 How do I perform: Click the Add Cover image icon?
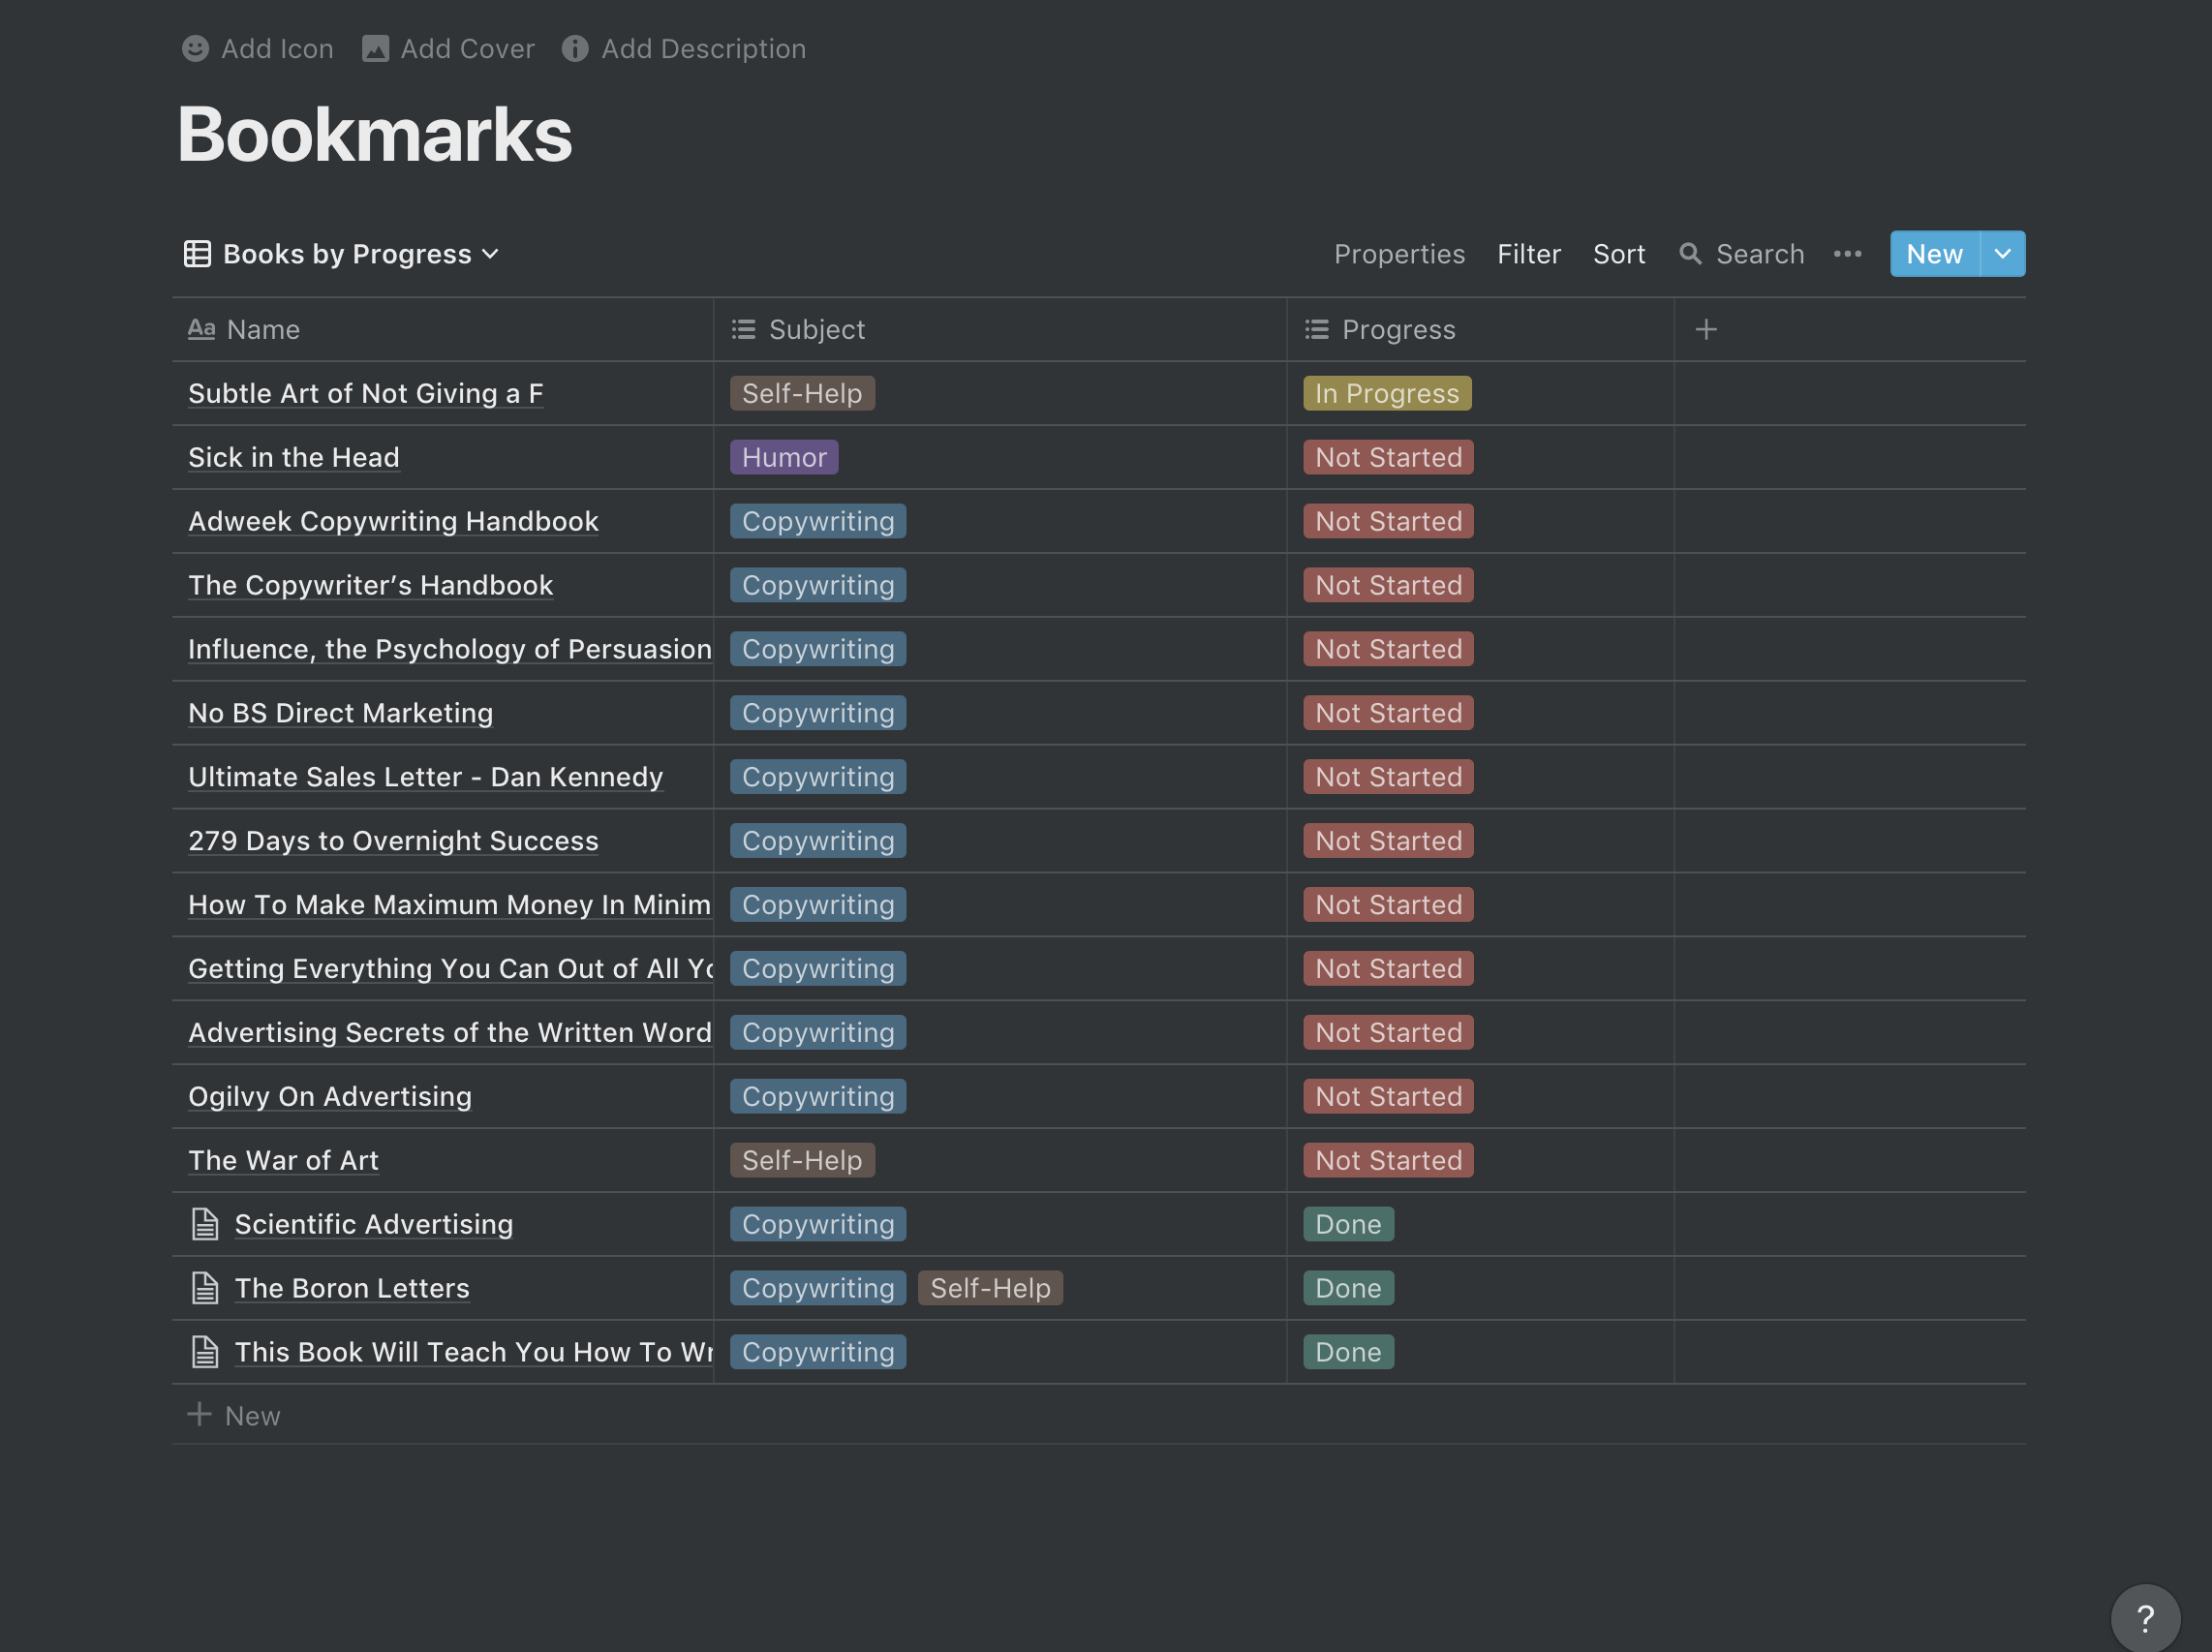(375, 48)
